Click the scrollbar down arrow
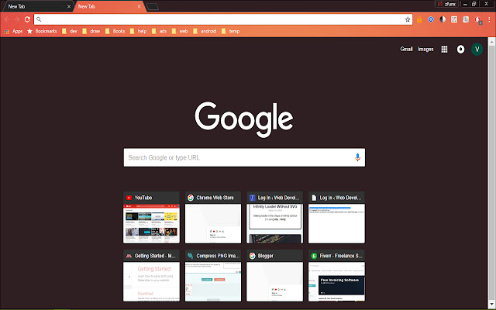Viewport: 496px width, 310px height. [491, 305]
